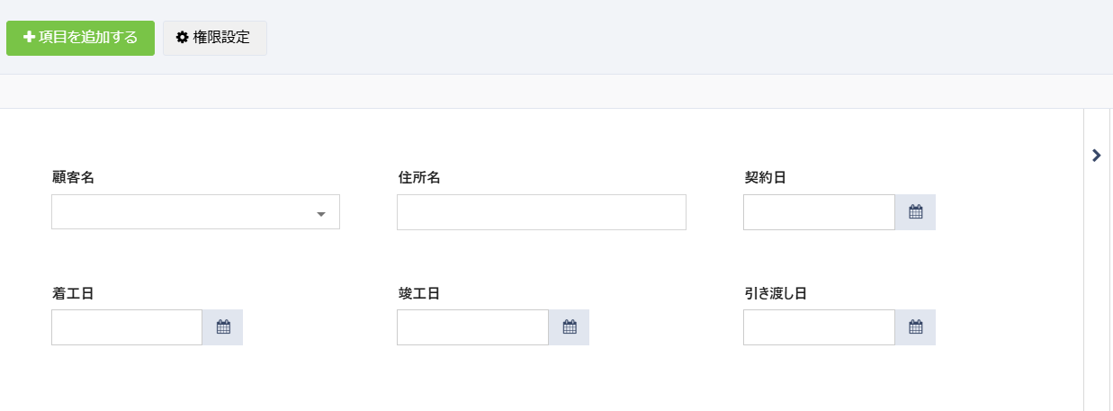Focus the 引き渡し日 date input

coord(819,327)
